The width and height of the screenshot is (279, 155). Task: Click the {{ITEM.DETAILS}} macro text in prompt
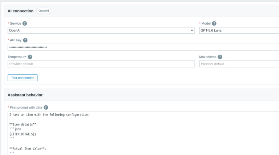click(23, 134)
